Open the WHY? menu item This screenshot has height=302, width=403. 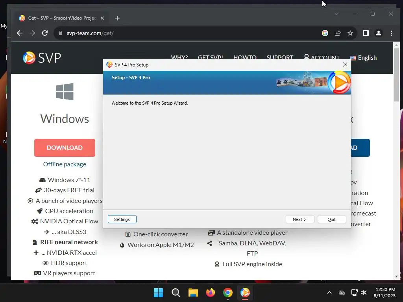pyautogui.click(x=179, y=57)
